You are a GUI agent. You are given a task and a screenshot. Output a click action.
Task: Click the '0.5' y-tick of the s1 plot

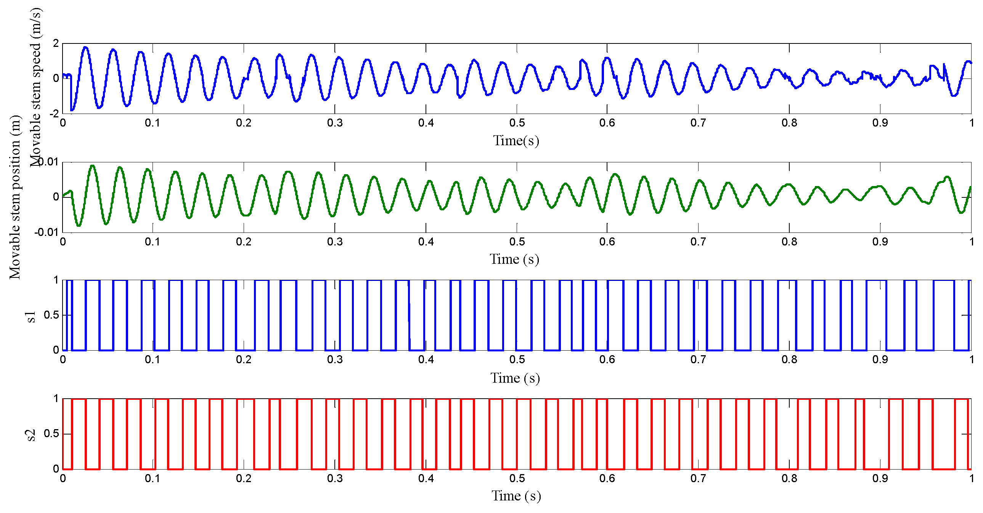tap(51, 315)
